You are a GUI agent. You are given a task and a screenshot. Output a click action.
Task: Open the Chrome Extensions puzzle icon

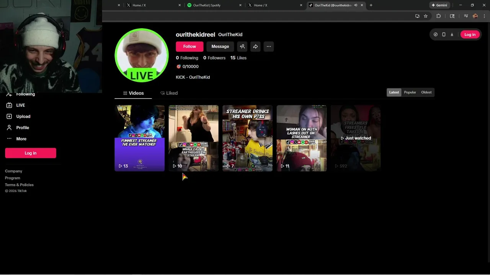(439, 16)
